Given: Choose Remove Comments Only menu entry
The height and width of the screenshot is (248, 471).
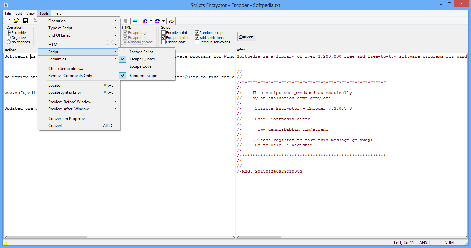Looking at the screenshot, I should [78, 76].
